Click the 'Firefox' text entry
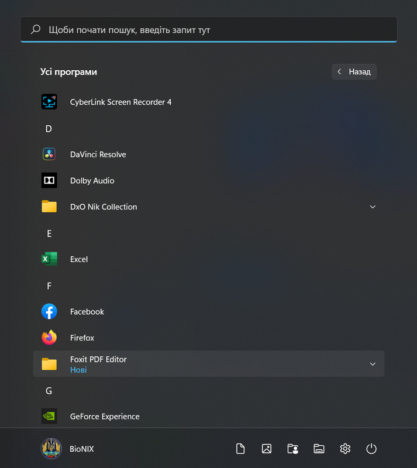This screenshot has height=468, width=417. click(x=82, y=338)
